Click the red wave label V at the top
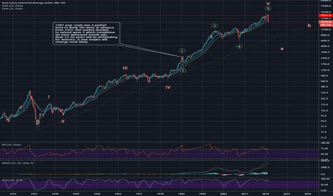Viewport: 333px width, 196px height. tap(268, 4)
